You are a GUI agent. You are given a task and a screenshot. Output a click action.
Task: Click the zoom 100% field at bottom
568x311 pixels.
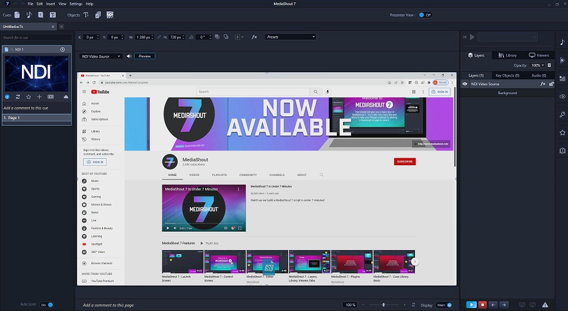(x=350, y=305)
